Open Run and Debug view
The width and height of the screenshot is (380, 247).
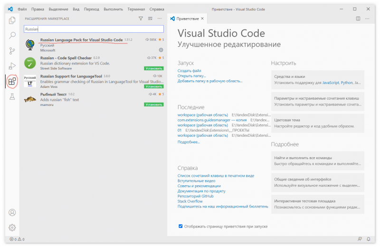[x=12, y=66]
